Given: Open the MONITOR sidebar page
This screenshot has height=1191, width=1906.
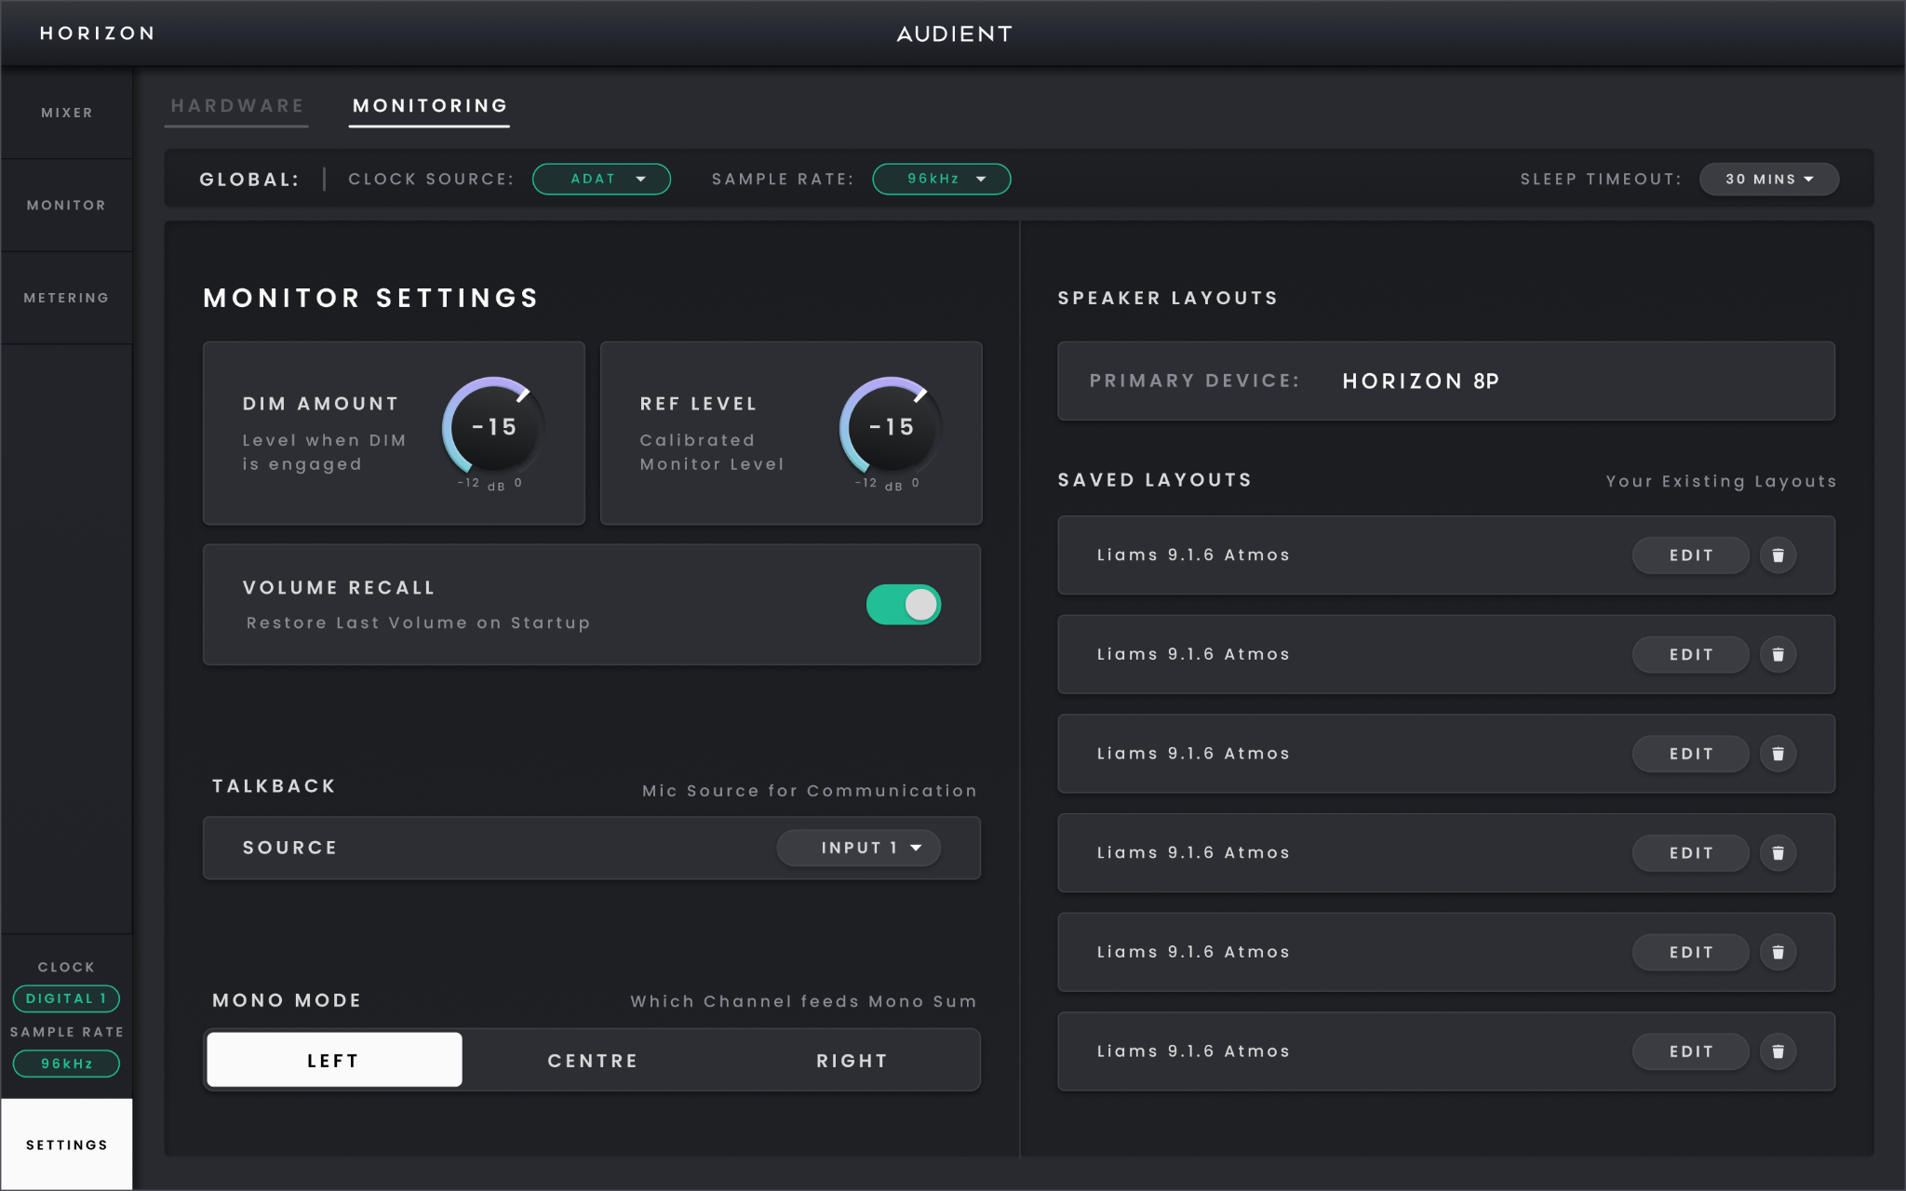Looking at the screenshot, I should pos(66,205).
